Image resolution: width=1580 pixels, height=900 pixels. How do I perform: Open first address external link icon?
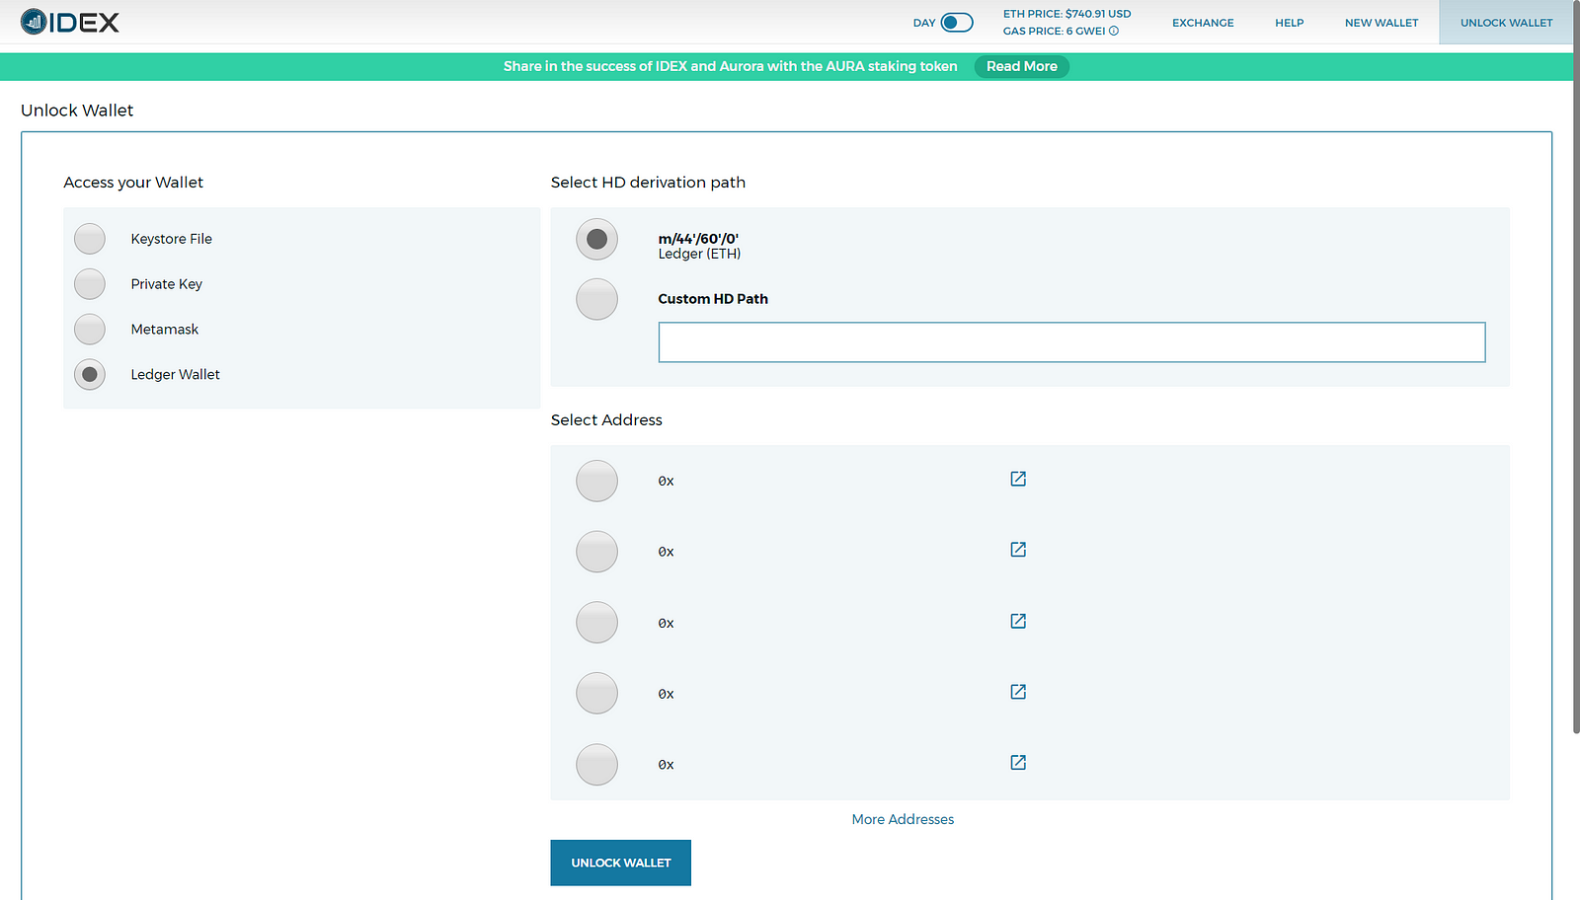[1018, 479]
